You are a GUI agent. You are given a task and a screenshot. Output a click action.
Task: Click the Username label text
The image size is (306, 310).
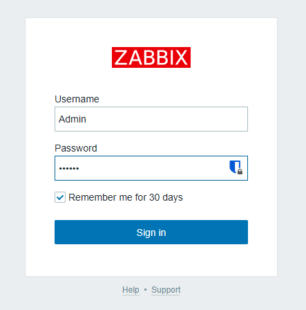[x=77, y=99]
